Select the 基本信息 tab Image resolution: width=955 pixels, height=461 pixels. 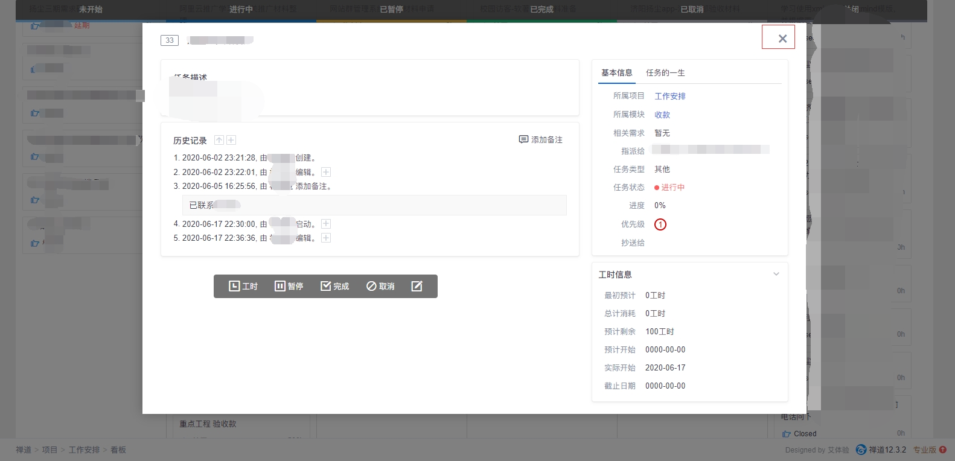coord(616,72)
